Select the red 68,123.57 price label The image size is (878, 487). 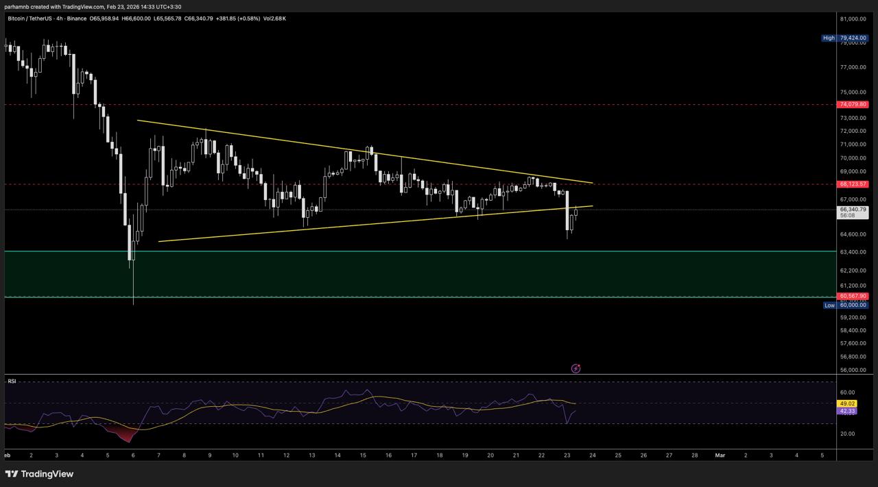click(x=853, y=184)
